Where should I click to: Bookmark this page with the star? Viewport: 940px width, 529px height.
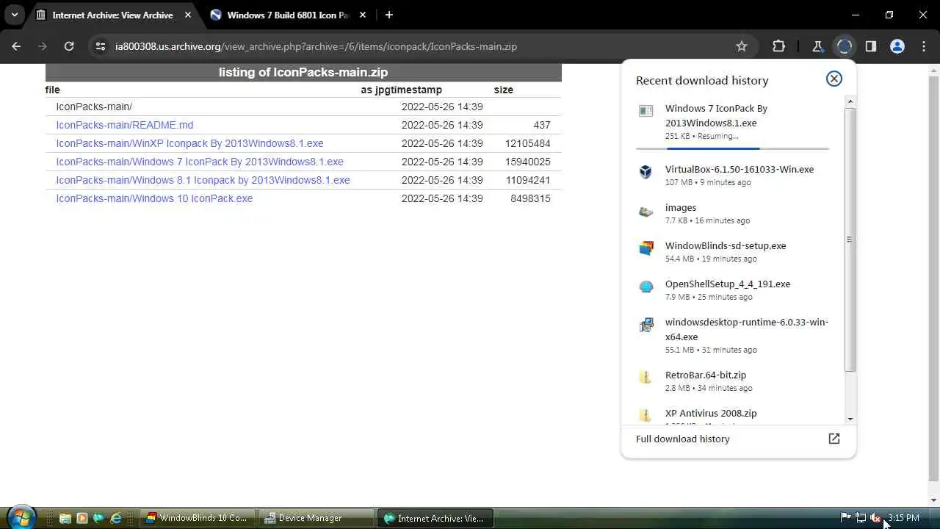point(742,46)
